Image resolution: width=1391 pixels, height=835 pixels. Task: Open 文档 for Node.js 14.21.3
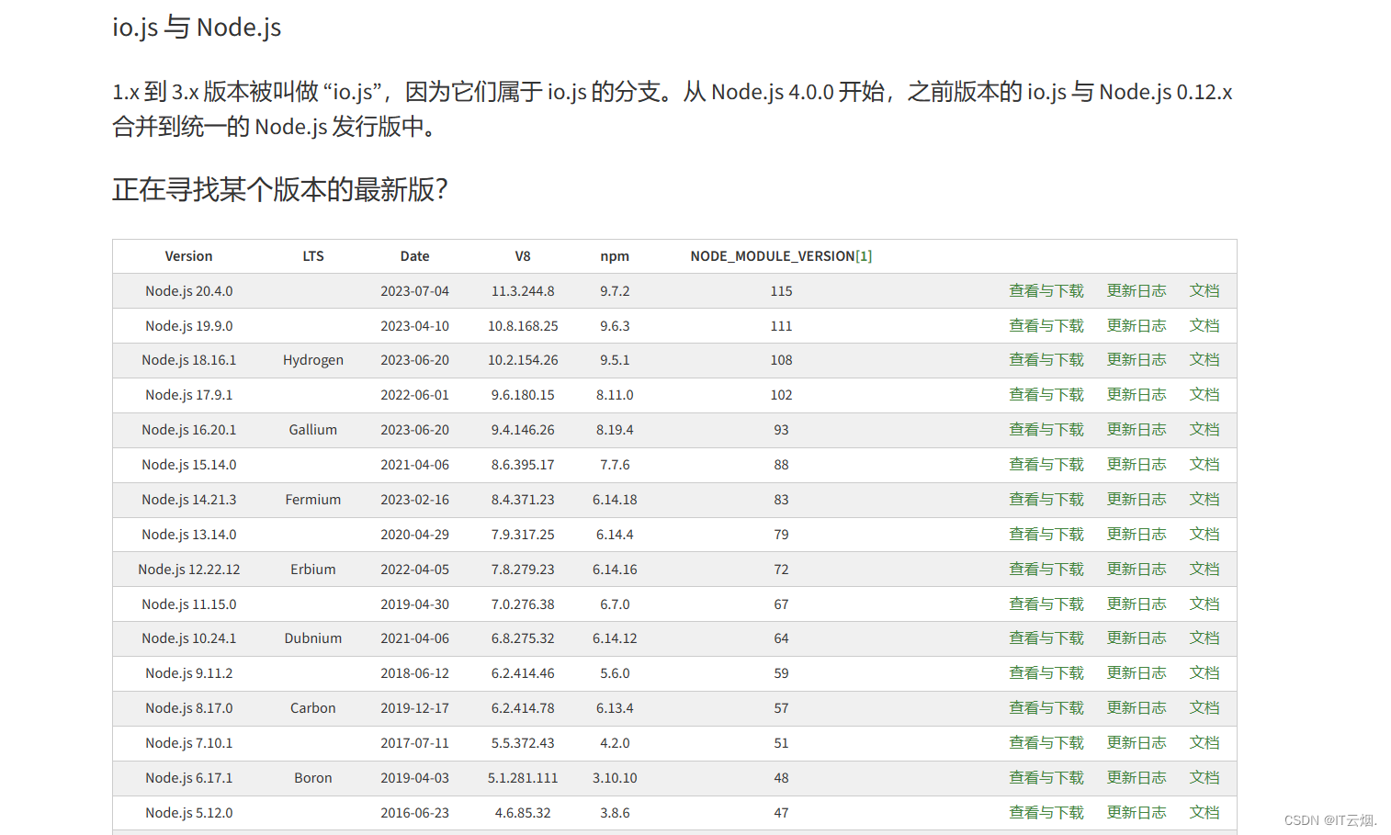[1204, 500]
